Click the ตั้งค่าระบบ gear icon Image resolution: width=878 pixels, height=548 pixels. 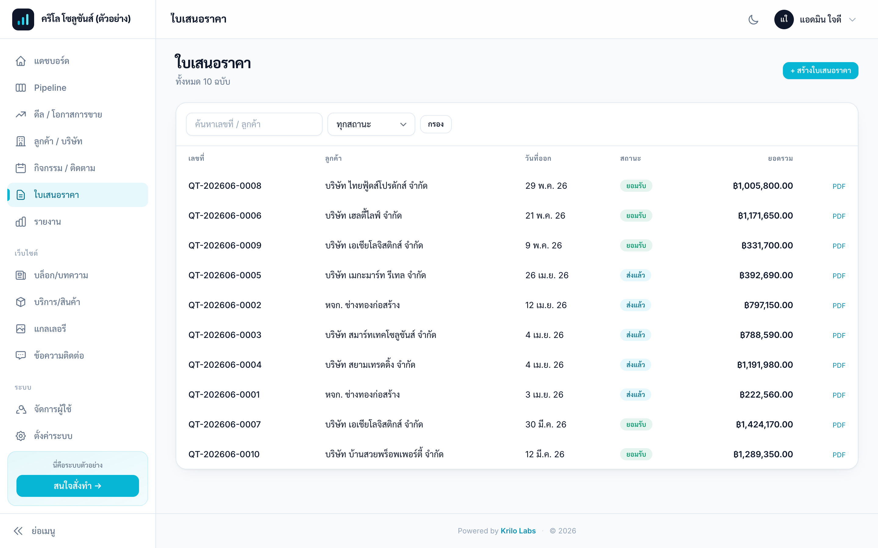(x=21, y=436)
